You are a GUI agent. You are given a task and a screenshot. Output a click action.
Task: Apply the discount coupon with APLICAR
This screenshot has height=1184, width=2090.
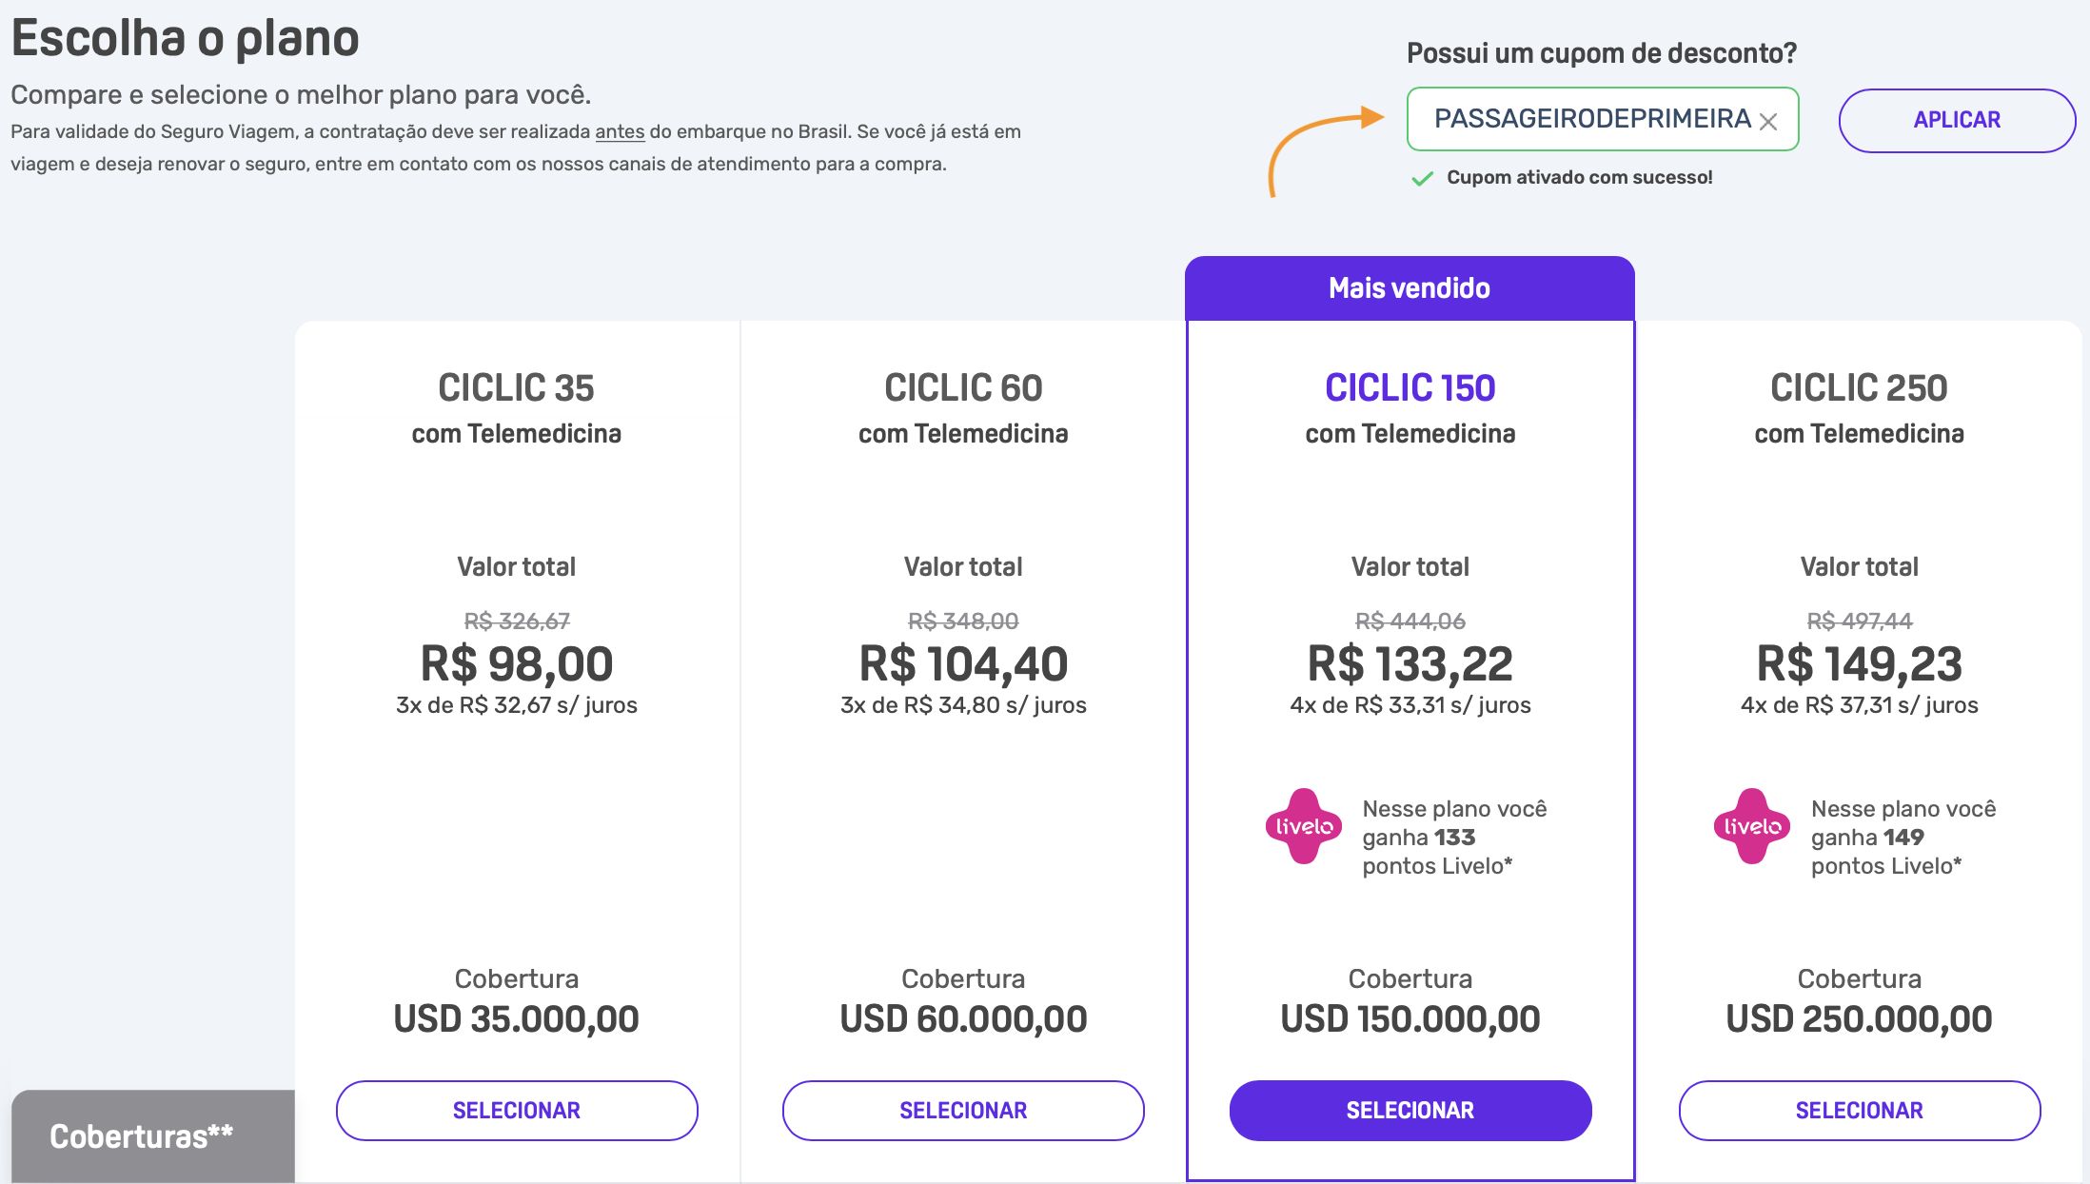(1957, 120)
